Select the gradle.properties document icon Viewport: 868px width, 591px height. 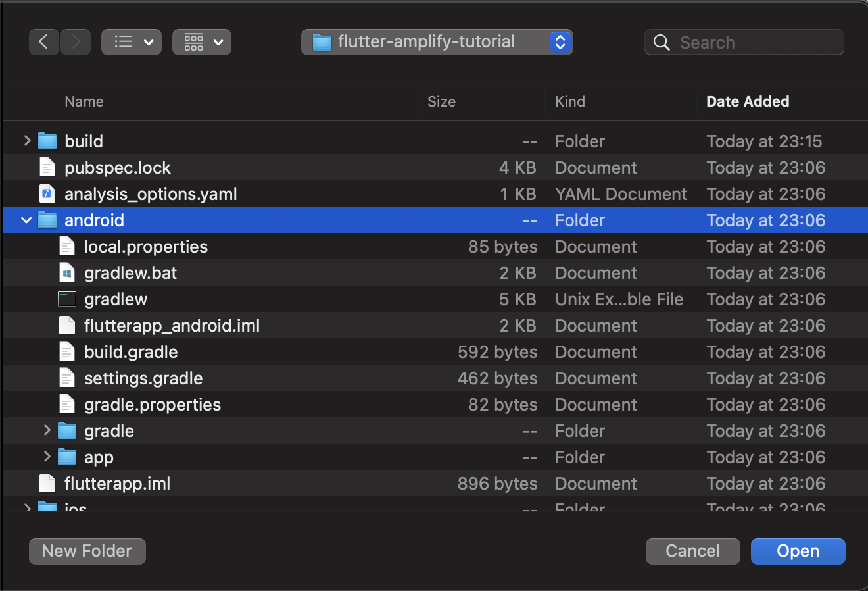[x=67, y=404]
